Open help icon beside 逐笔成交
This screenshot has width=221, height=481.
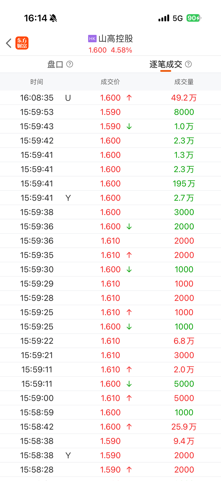pos(188,64)
